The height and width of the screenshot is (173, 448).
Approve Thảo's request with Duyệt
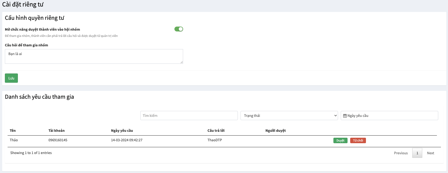[x=340, y=140]
